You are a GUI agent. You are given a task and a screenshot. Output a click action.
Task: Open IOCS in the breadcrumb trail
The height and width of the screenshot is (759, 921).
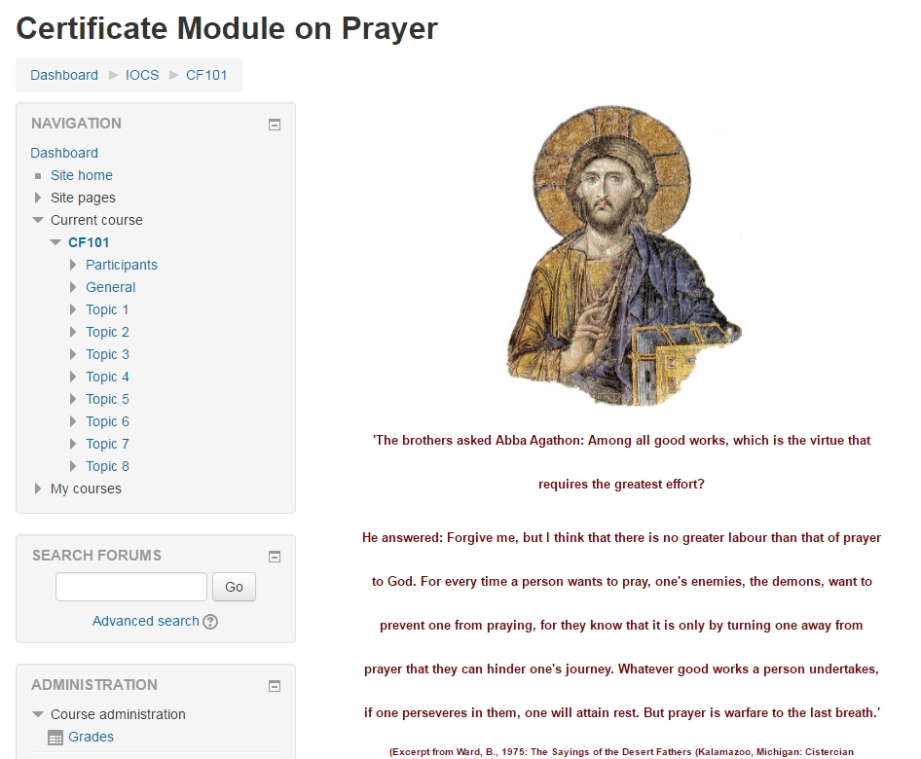(142, 75)
